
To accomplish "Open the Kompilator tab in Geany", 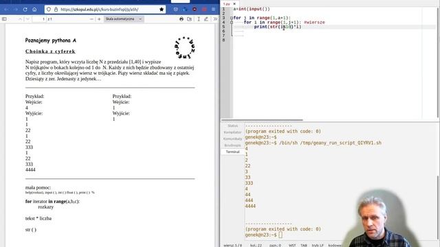I will [x=232, y=132].
